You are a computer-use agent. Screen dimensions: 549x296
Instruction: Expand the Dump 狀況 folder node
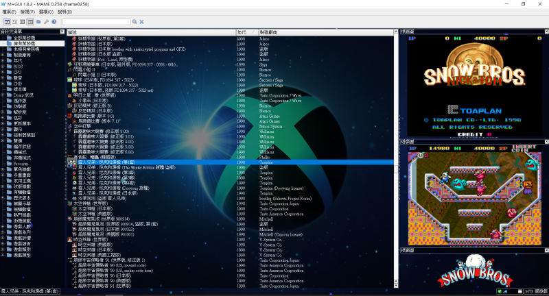click(x=3, y=95)
